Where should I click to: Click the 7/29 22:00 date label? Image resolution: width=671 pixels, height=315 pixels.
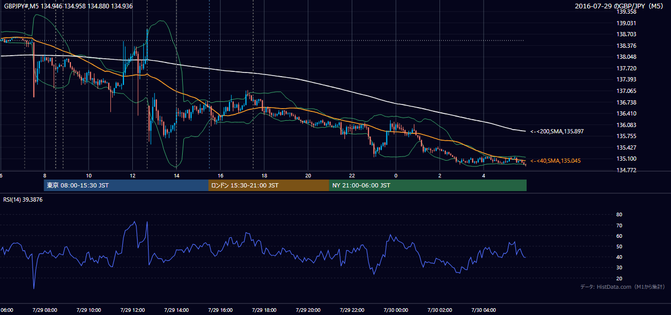click(351, 310)
